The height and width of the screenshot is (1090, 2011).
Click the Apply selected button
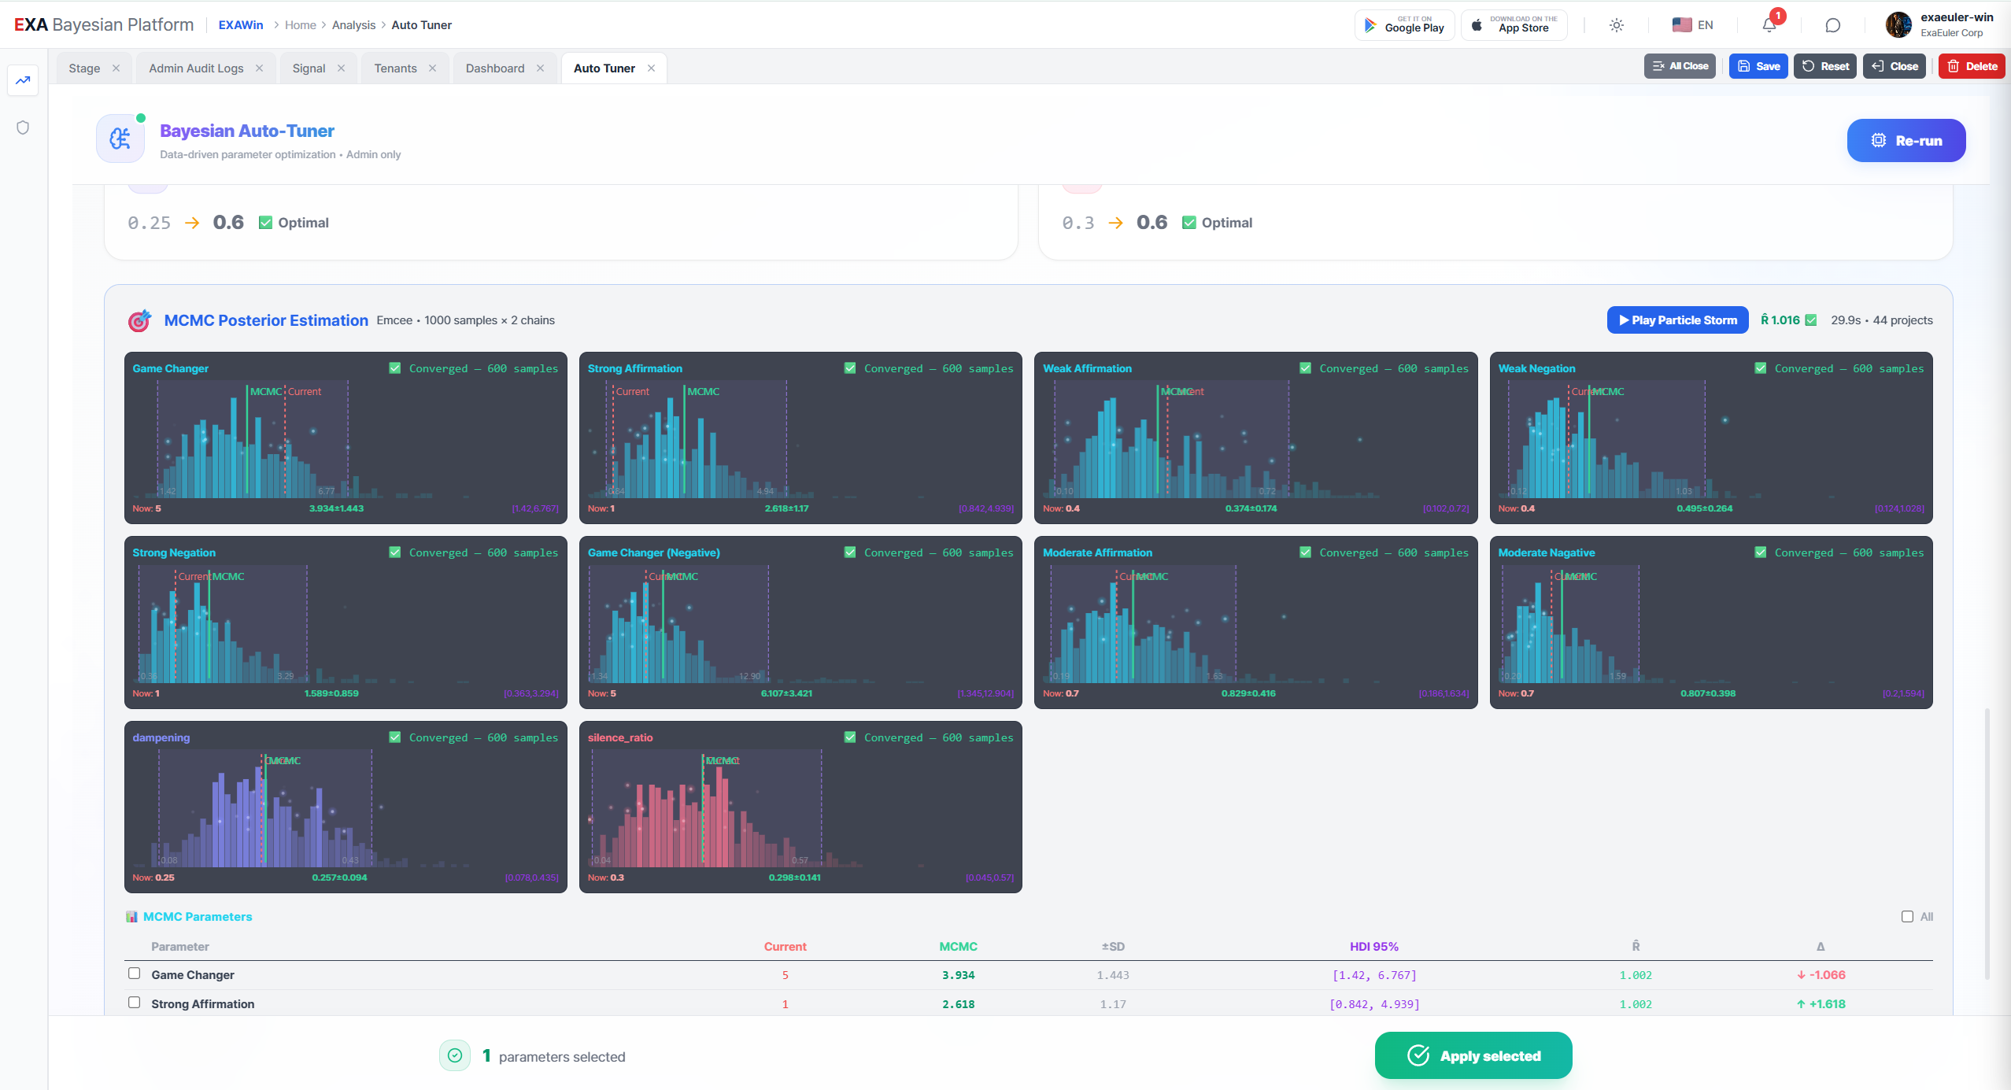(x=1473, y=1055)
